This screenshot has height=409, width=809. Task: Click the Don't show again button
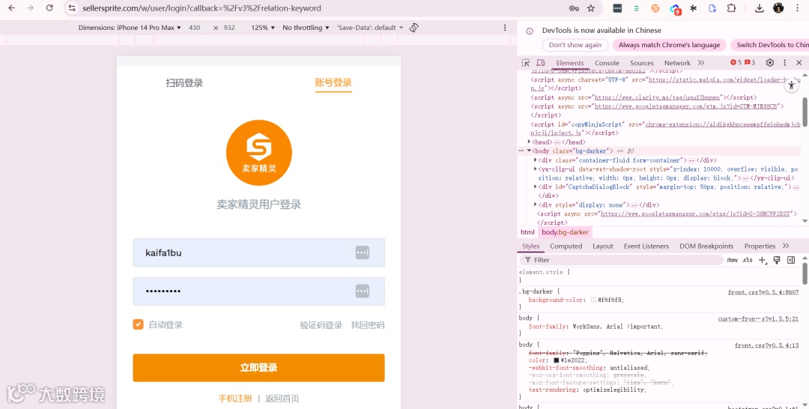575,45
